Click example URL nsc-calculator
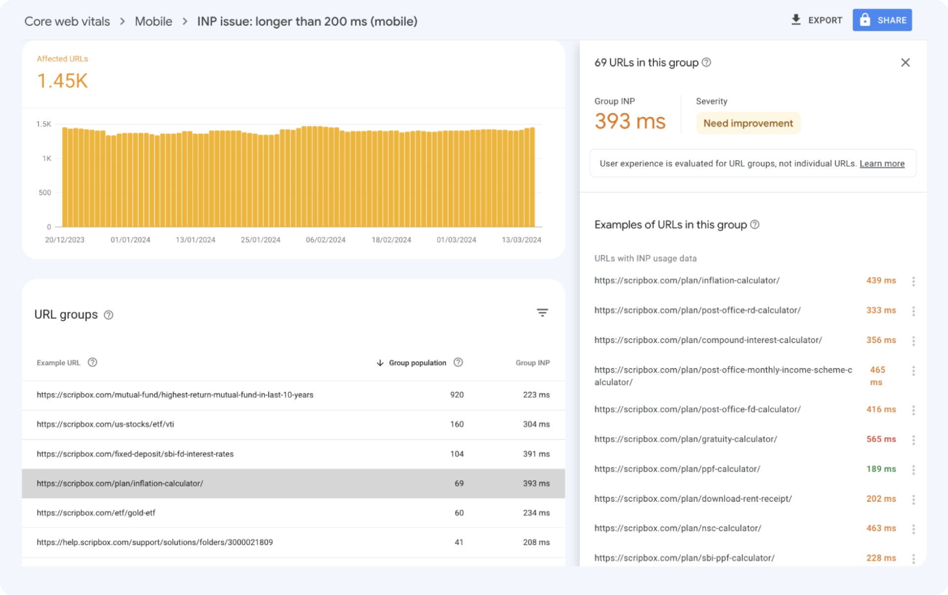The image size is (948, 595). pos(677,528)
